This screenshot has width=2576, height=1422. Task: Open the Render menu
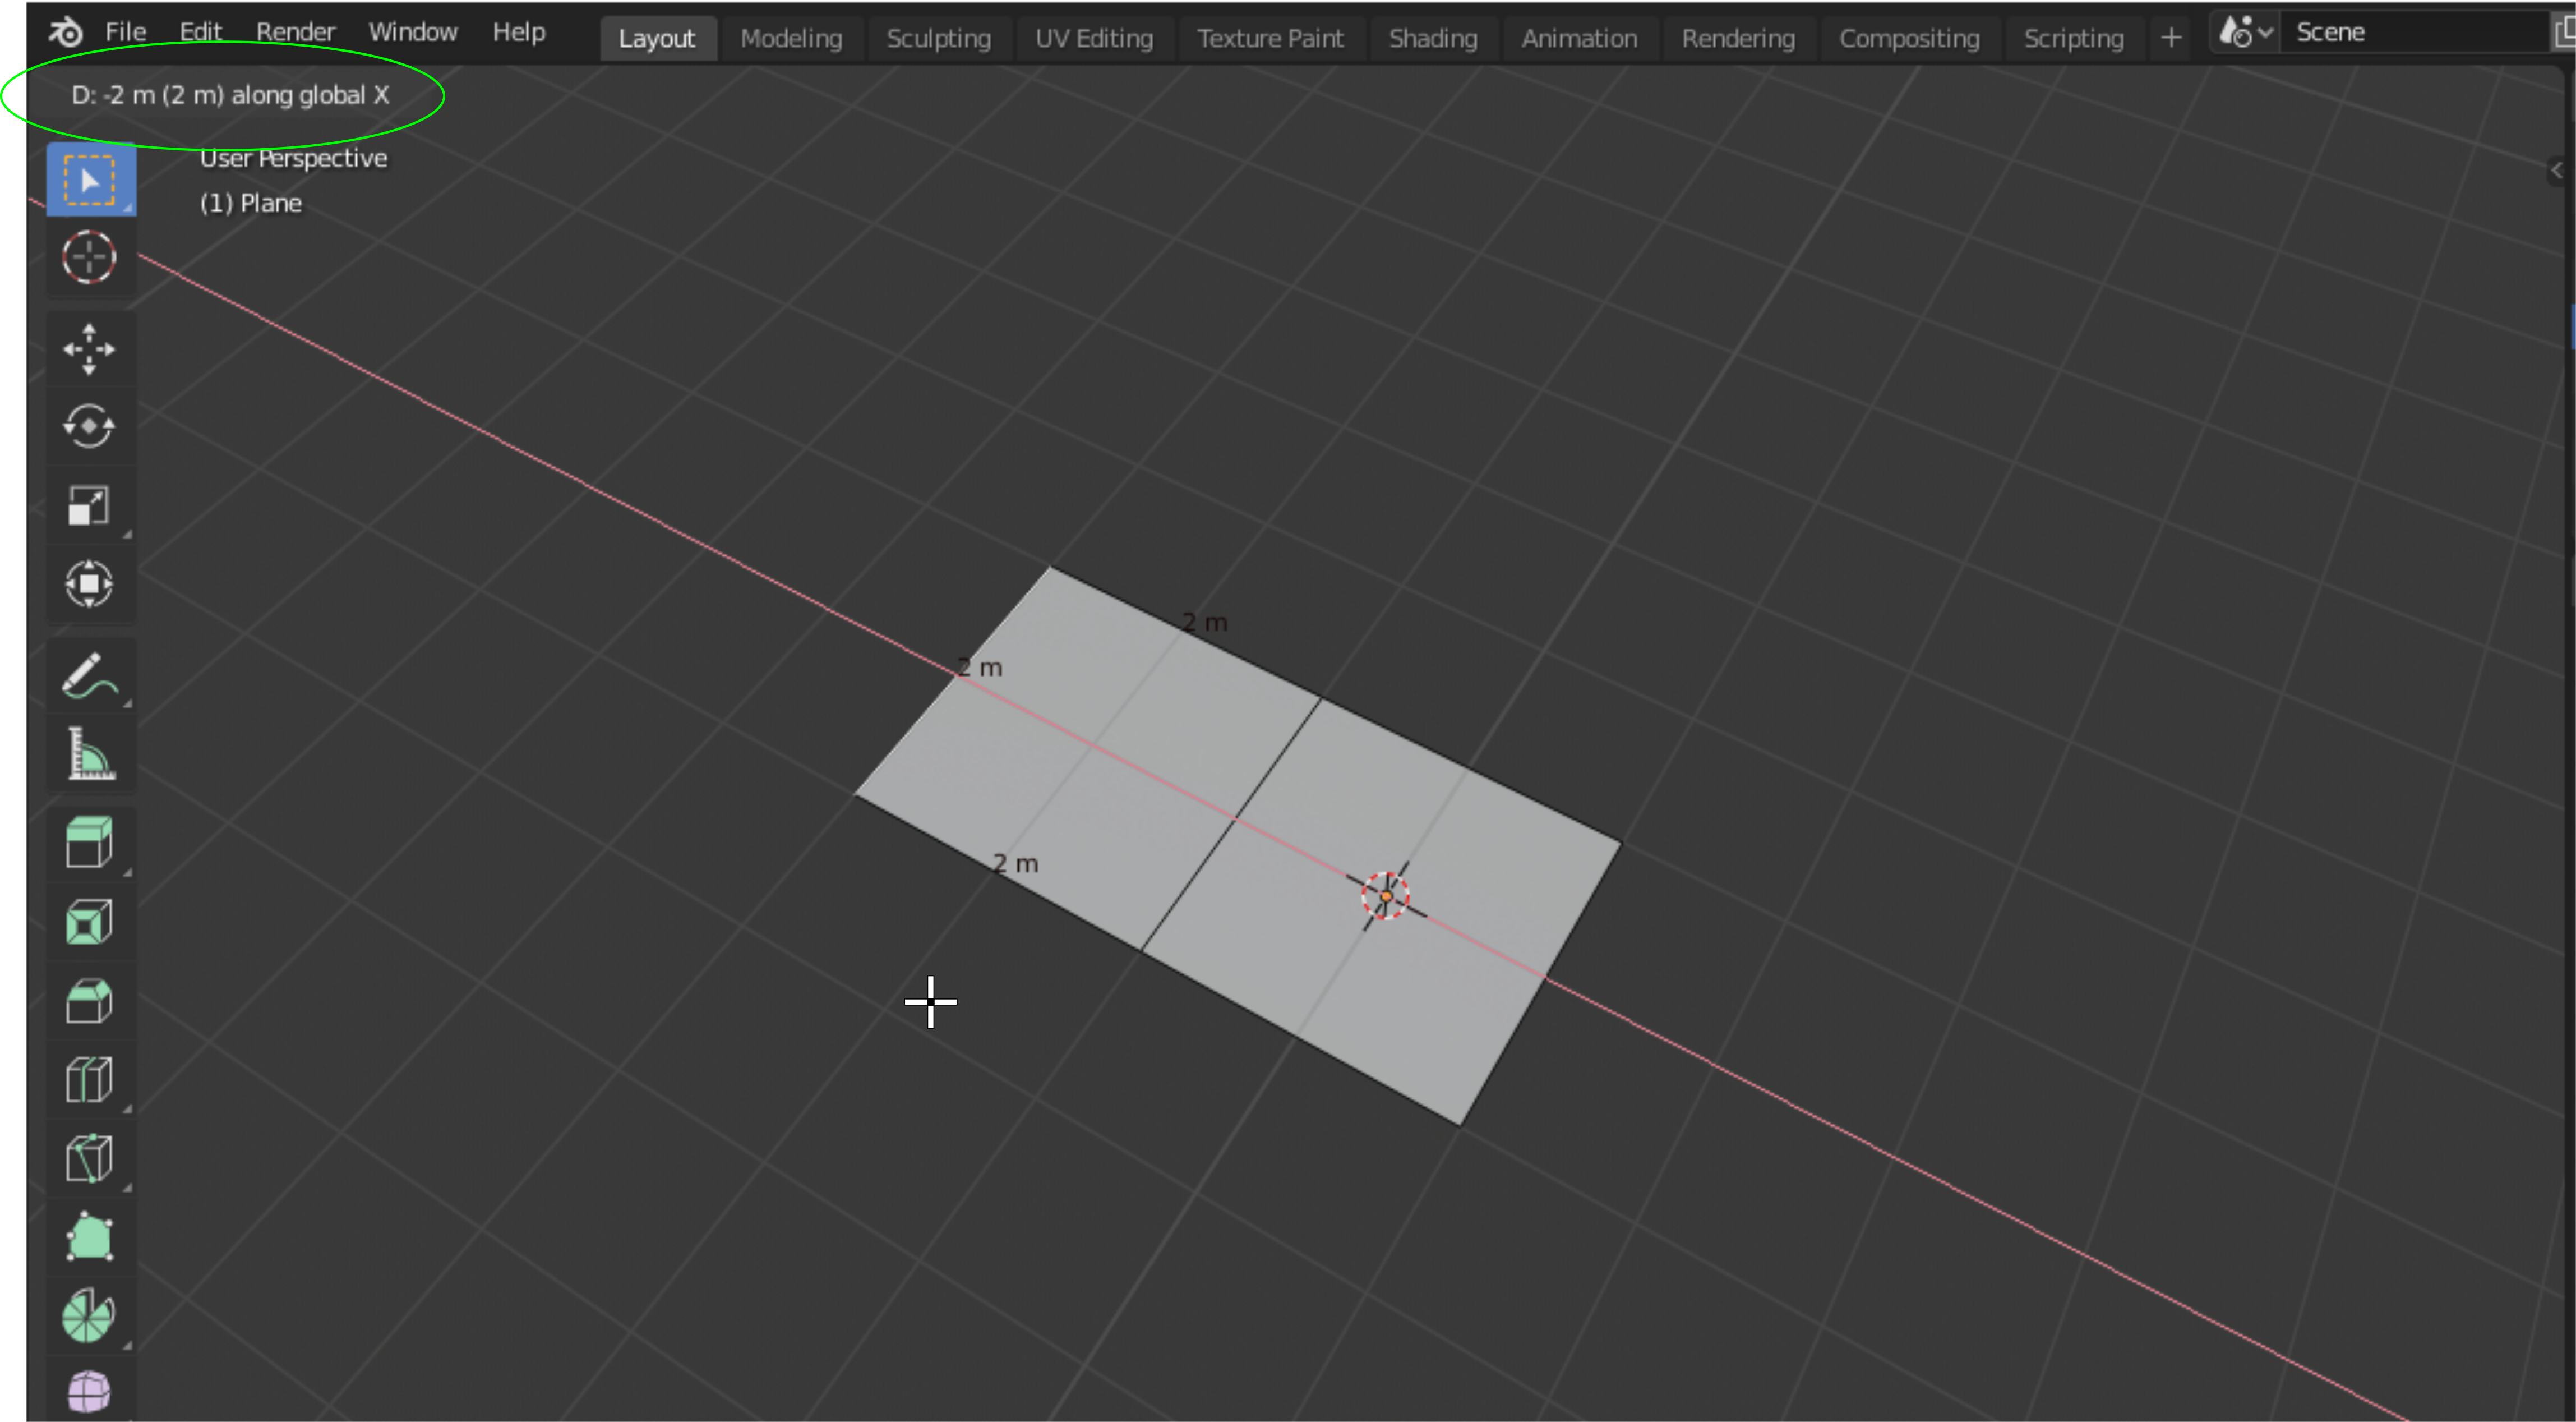pos(295,32)
